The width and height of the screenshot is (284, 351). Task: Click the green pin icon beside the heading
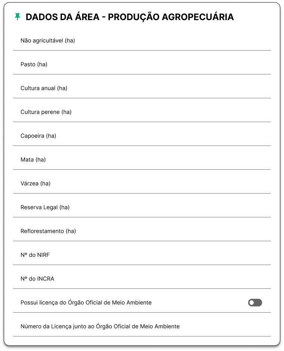pyautogui.click(x=18, y=17)
